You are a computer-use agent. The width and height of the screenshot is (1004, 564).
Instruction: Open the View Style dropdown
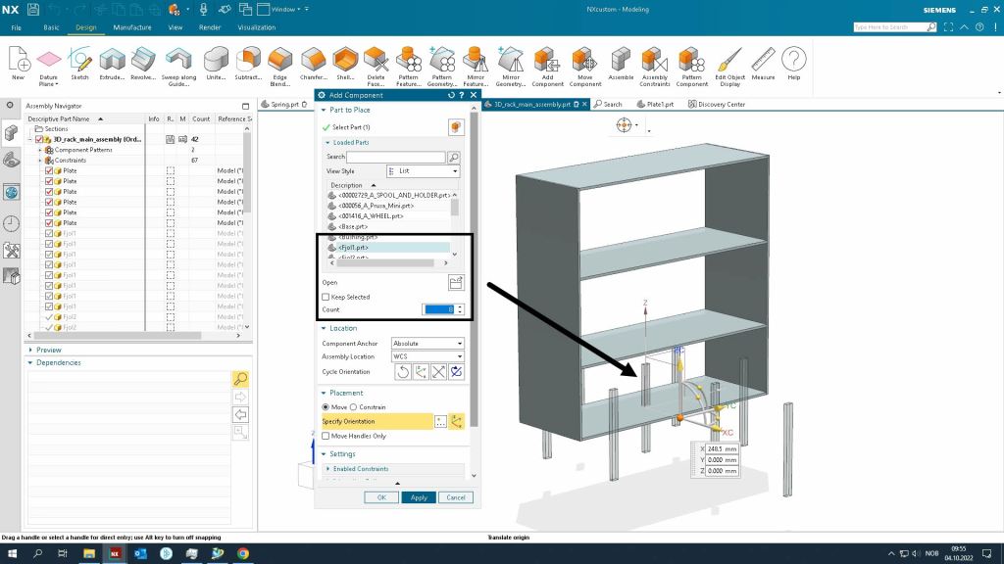click(423, 171)
